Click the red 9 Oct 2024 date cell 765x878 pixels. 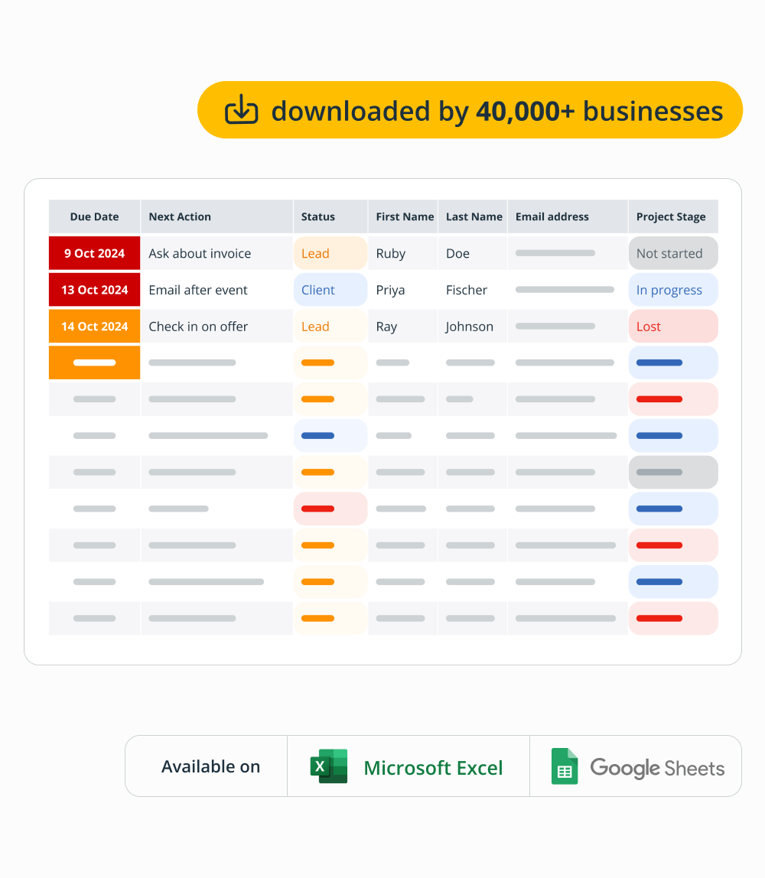pyautogui.click(x=94, y=253)
